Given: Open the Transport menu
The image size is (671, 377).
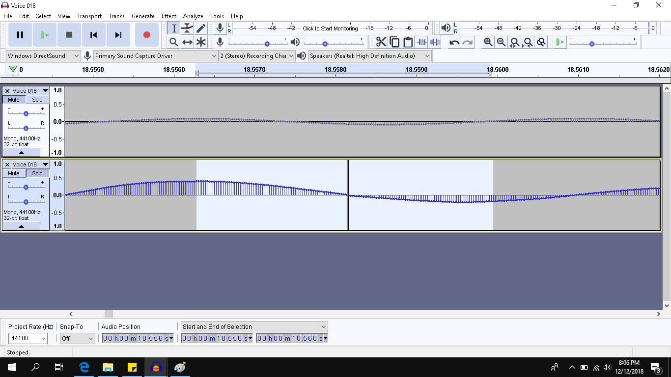Looking at the screenshot, I should pyautogui.click(x=89, y=16).
